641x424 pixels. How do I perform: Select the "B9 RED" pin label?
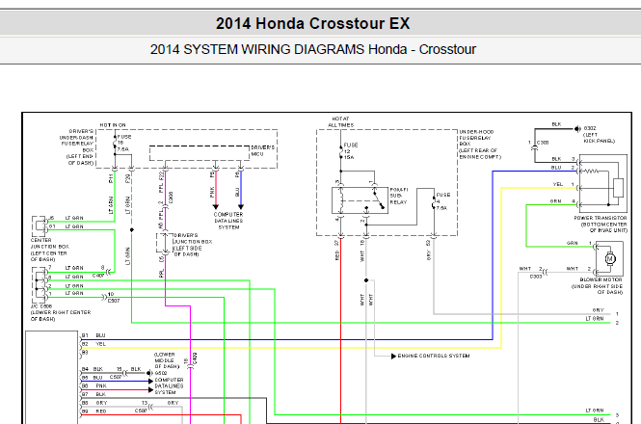pos(93,411)
